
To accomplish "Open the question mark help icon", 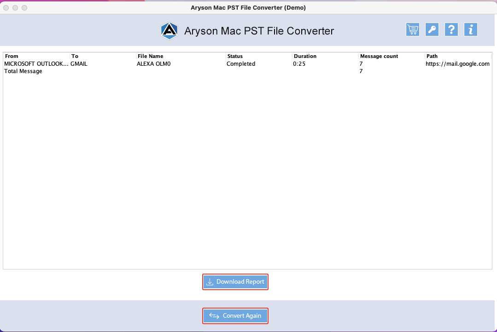I will point(451,29).
